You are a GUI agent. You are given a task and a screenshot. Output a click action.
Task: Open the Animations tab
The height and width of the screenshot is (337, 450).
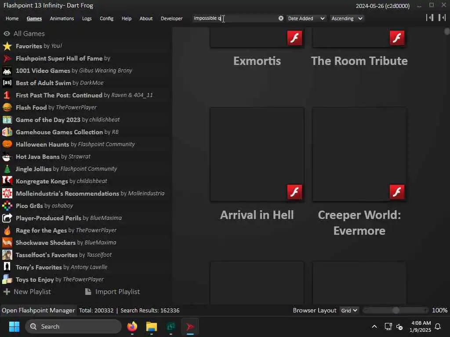[62, 18]
